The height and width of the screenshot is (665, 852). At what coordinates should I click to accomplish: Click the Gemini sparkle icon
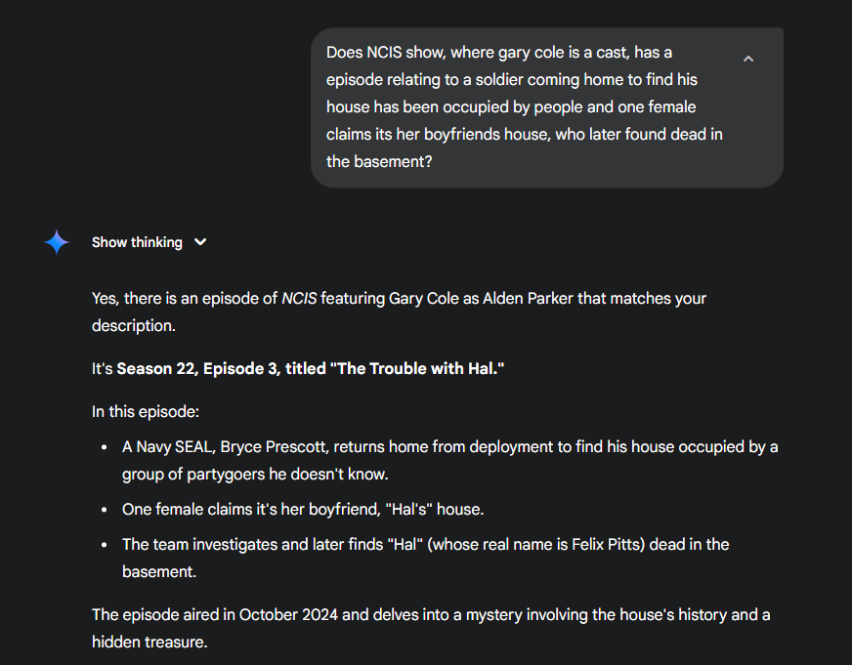click(57, 242)
